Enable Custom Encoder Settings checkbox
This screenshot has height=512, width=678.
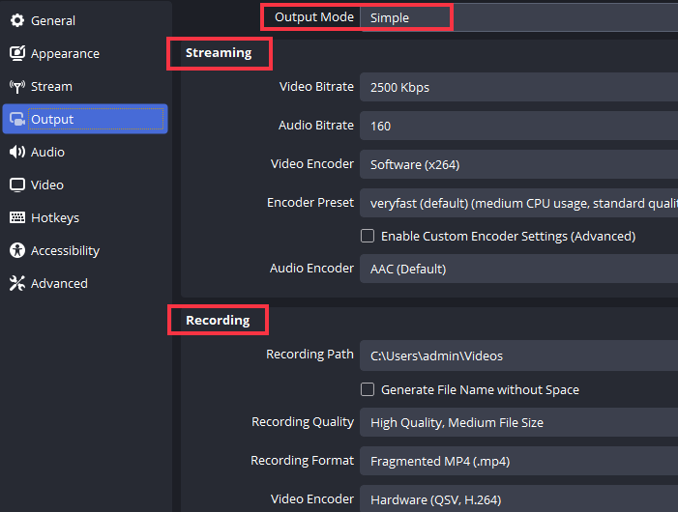tap(368, 236)
